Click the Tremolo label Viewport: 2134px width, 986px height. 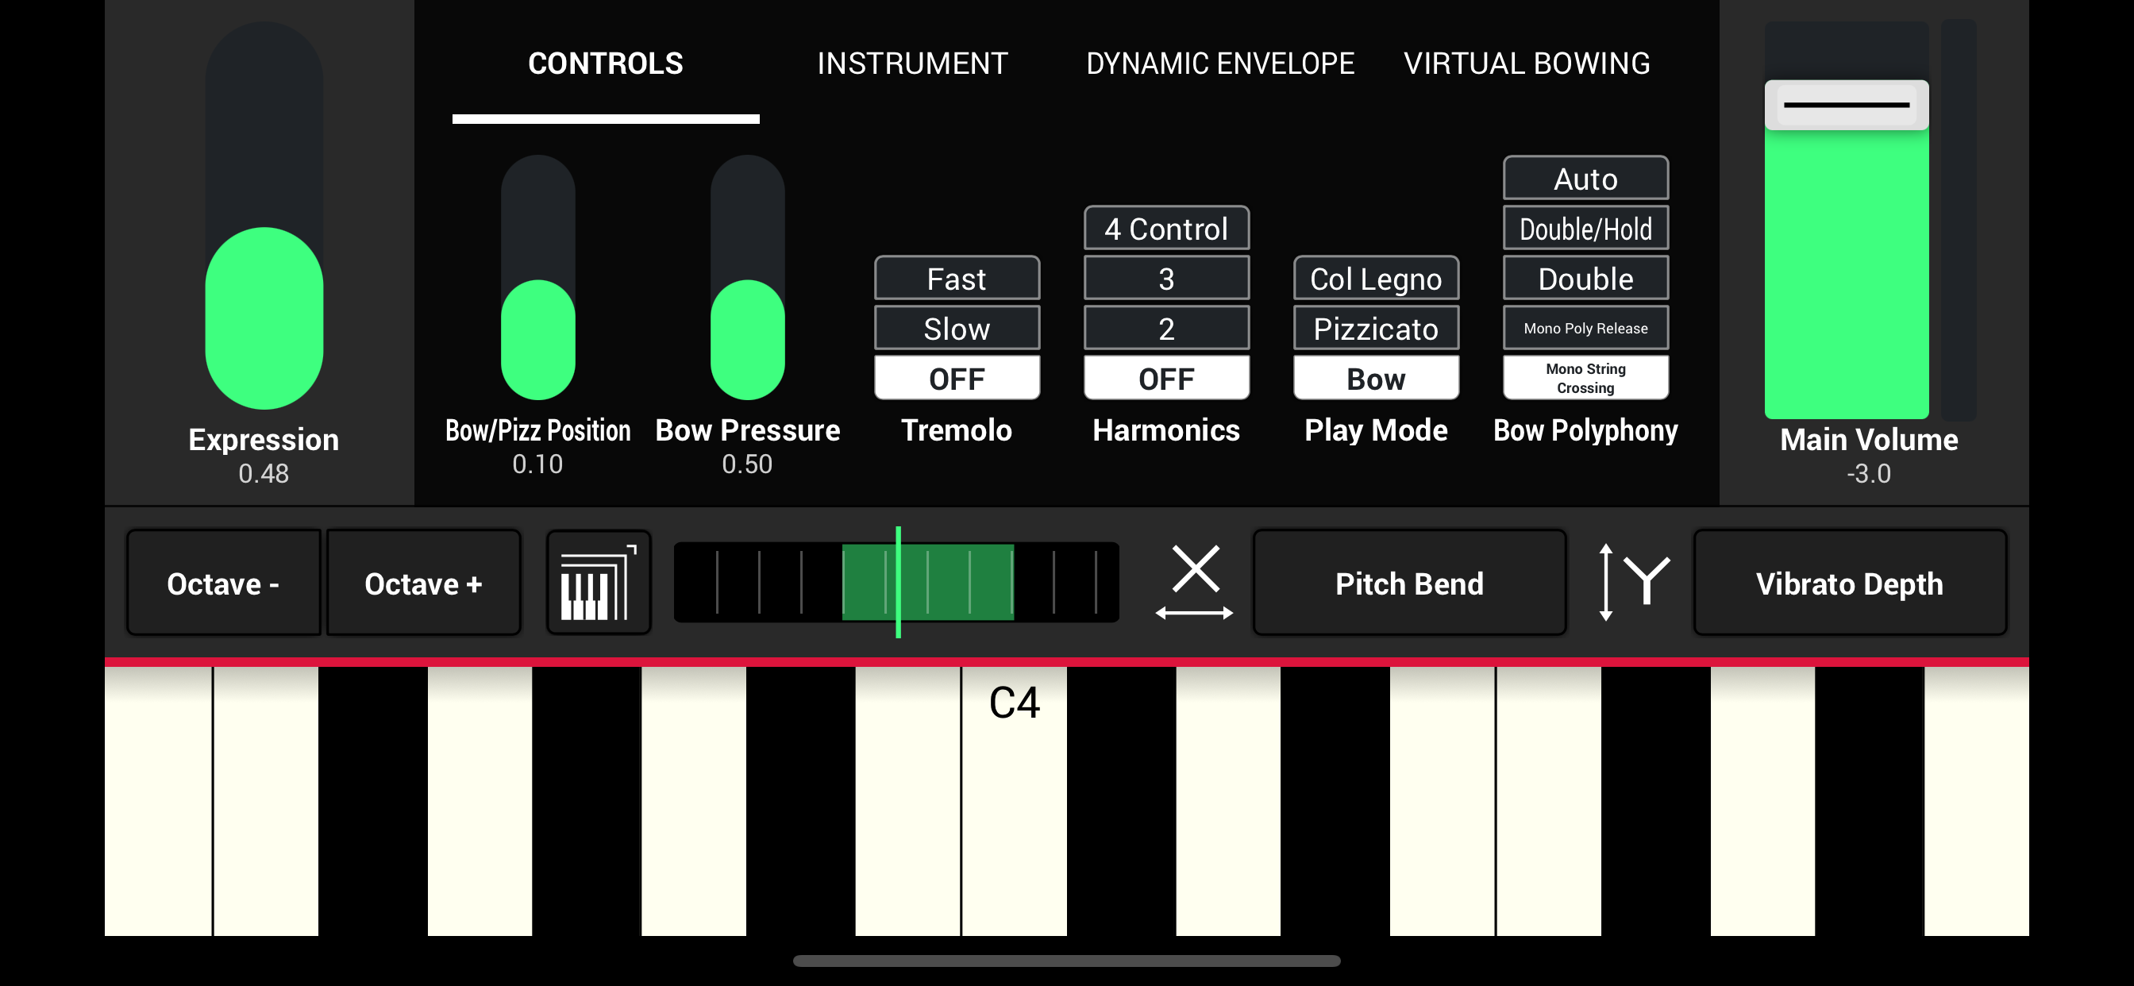click(x=957, y=430)
